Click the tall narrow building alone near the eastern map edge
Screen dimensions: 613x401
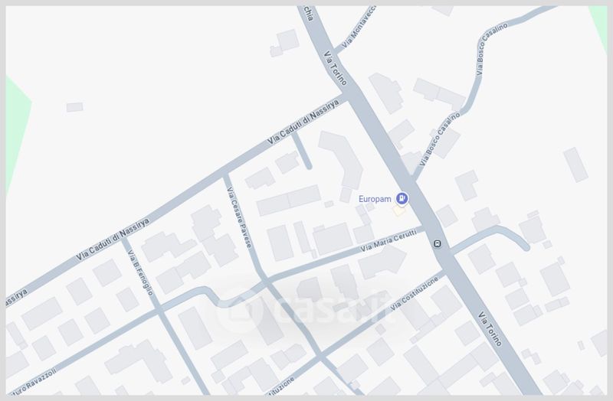575,165
